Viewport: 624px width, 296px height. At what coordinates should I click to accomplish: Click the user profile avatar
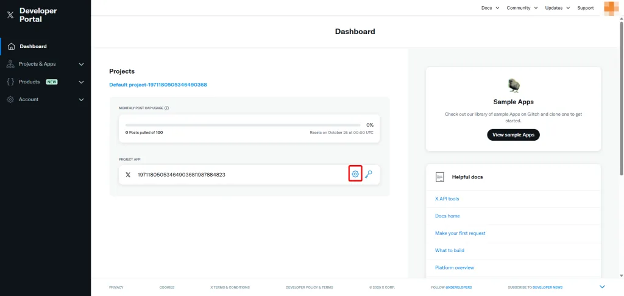pos(611,8)
